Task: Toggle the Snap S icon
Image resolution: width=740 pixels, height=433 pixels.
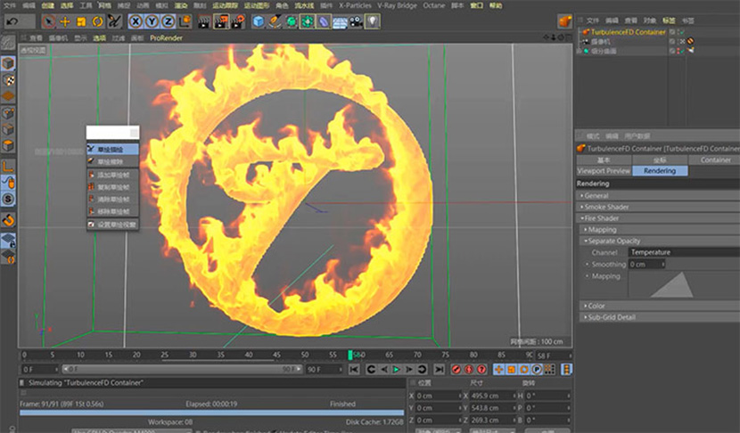Action: 8,199
